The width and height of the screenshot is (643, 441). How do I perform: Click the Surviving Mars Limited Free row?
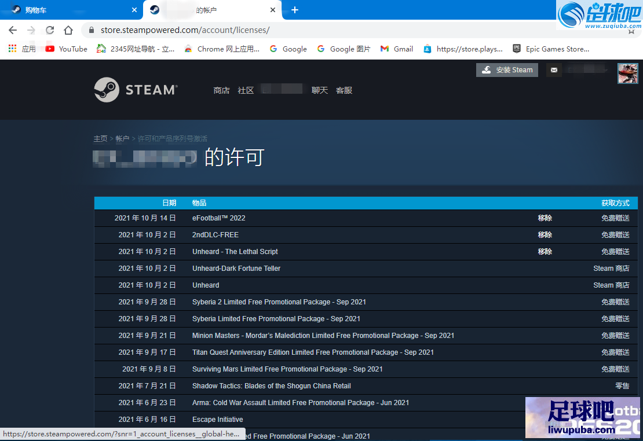point(366,369)
